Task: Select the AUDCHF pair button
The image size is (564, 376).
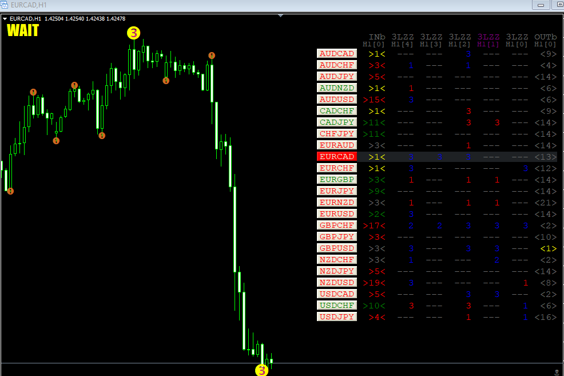Action: 337,65
